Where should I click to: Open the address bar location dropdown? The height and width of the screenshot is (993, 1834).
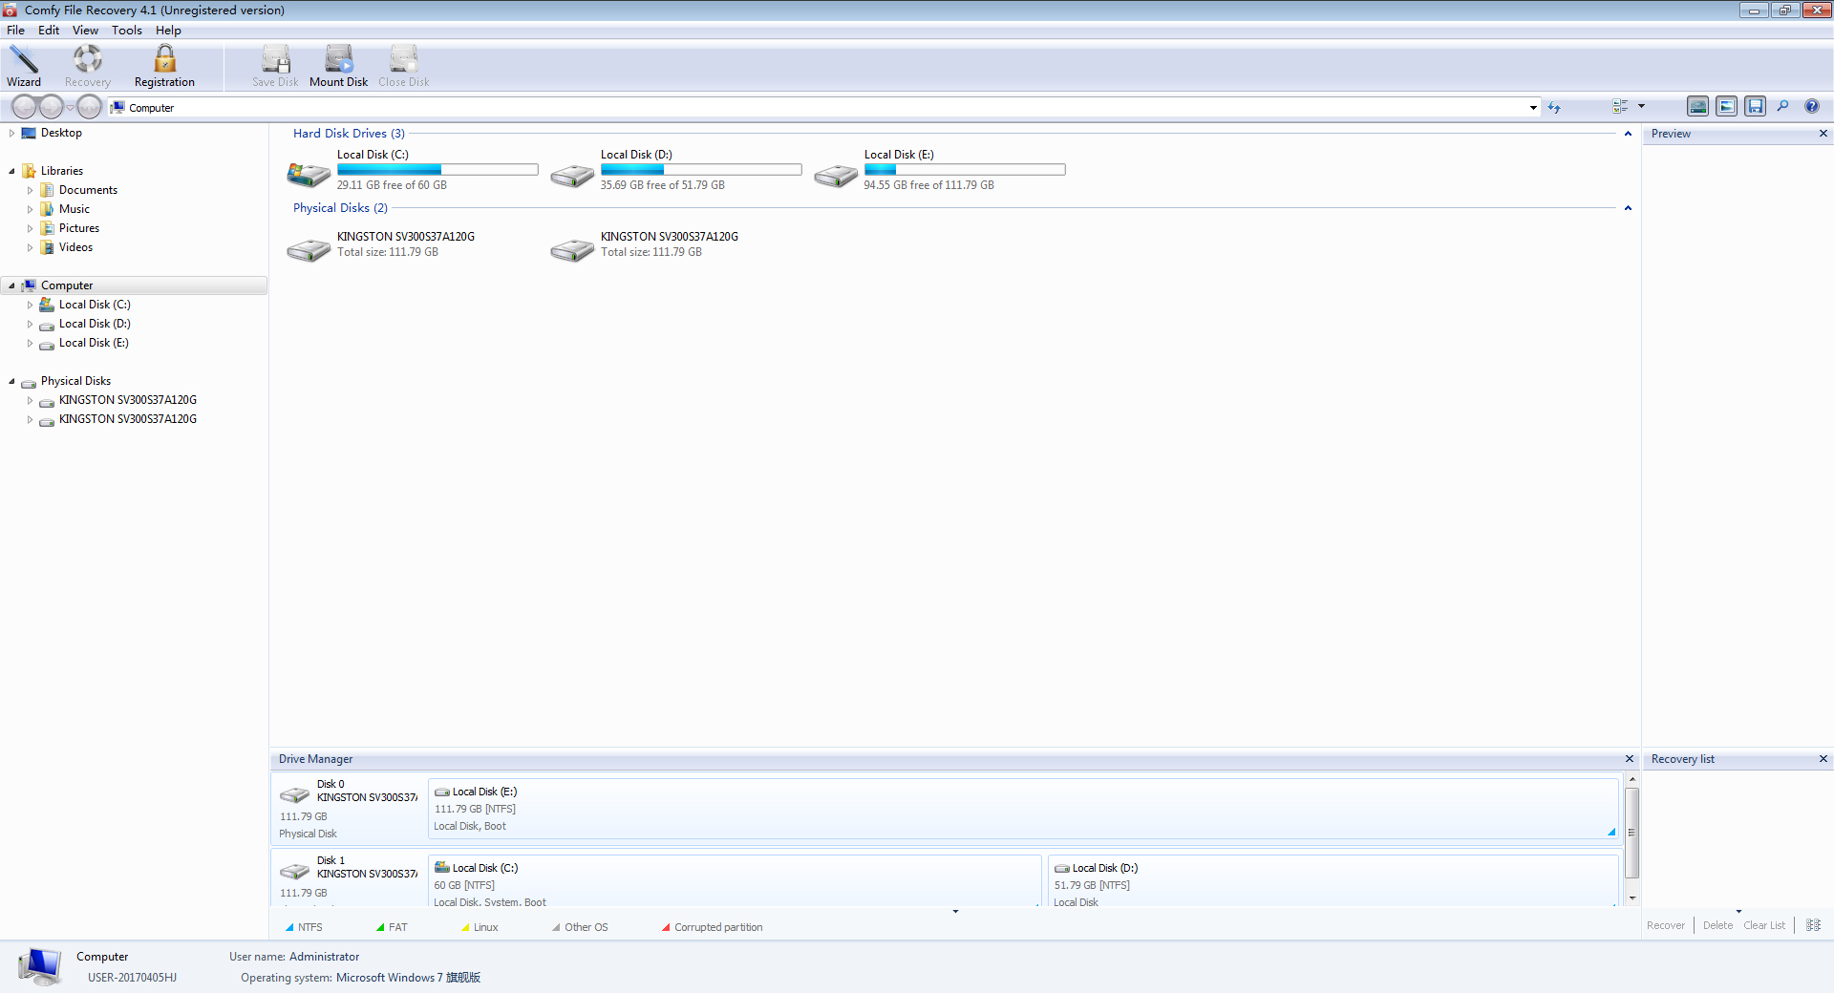(1533, 108)
